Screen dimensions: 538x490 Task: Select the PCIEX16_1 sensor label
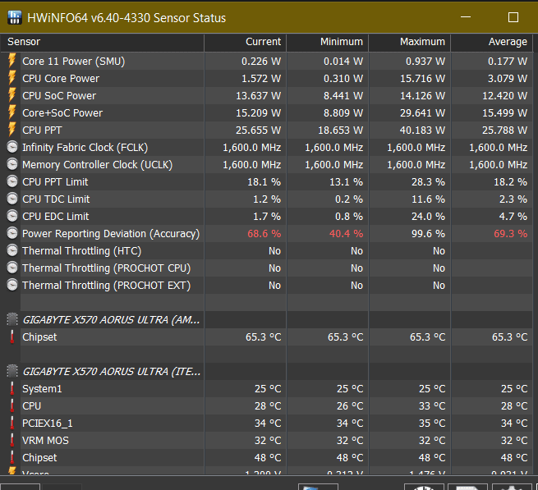[x=48, y=424]
